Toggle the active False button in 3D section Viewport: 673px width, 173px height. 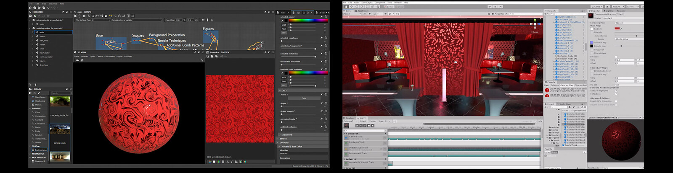pos(303,98)
